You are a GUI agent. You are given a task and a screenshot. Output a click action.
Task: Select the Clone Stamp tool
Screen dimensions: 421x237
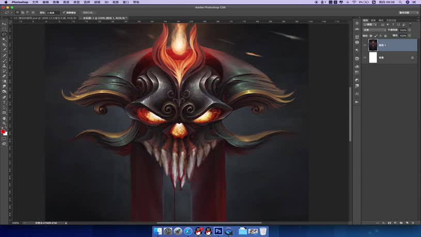pos(4,66)
